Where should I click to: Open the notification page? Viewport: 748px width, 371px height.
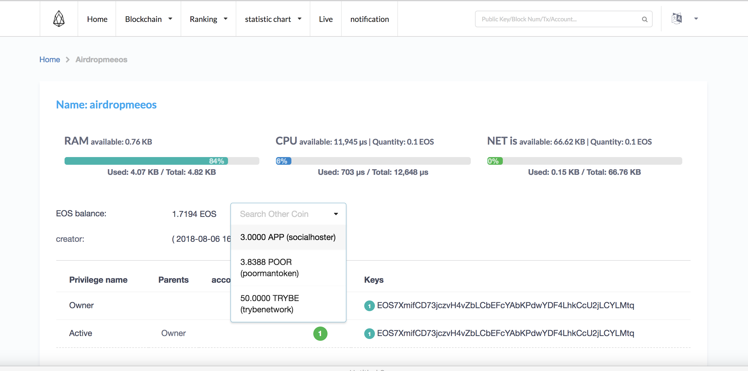[369, 19]
